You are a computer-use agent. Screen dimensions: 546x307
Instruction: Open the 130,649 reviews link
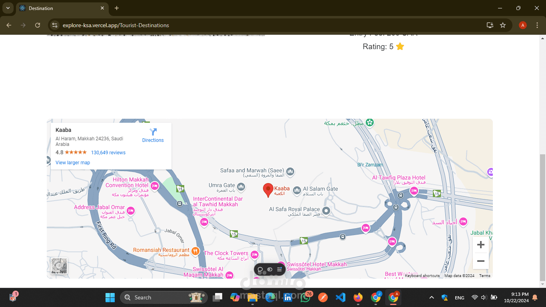[x=108, y=153]
